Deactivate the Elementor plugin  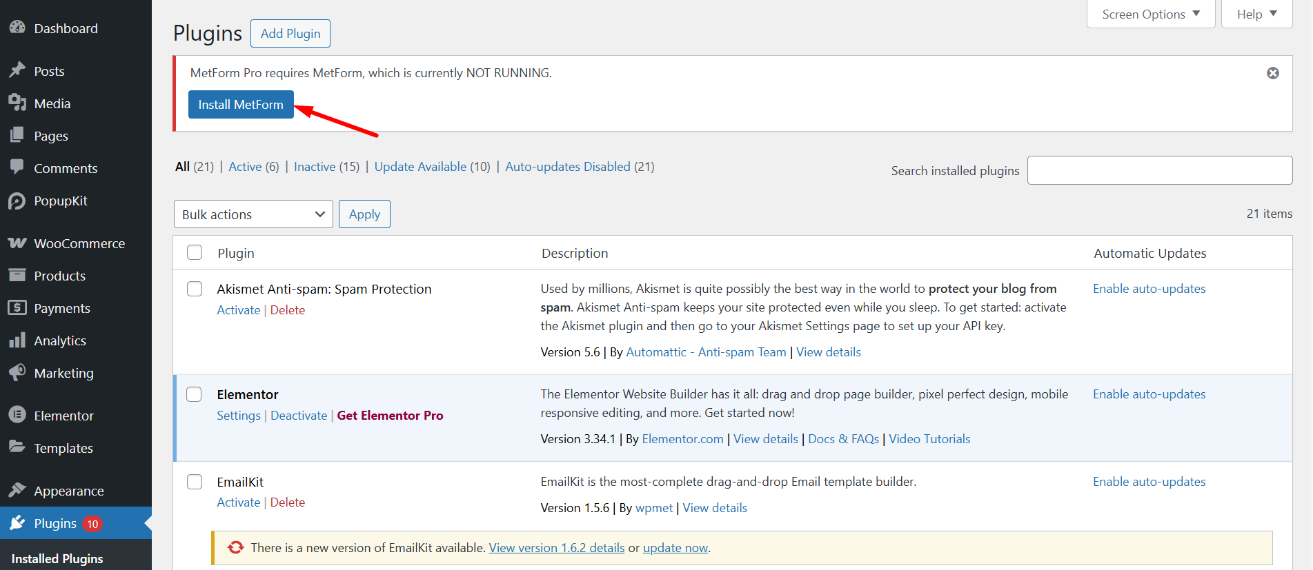tap(299, 416)
